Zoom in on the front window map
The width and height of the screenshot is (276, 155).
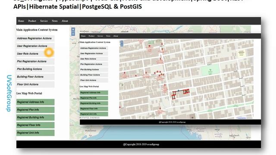[122, 42]
